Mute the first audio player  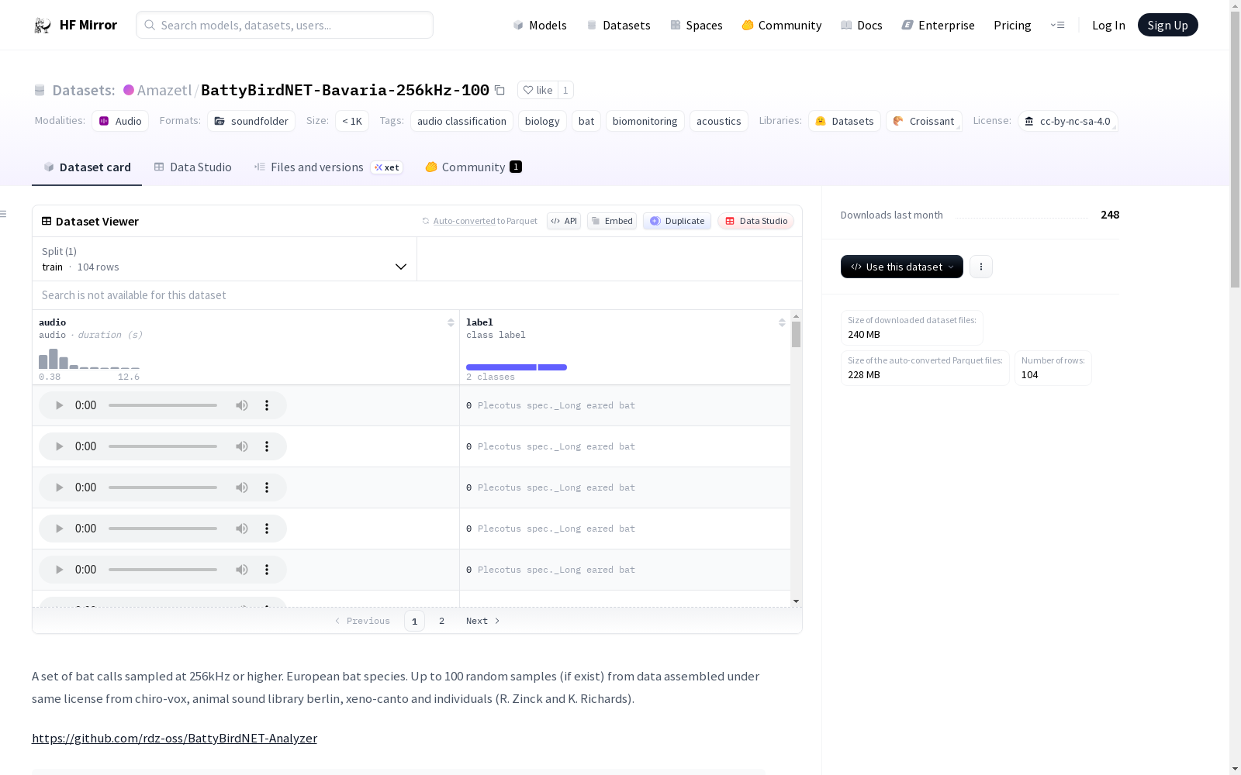pyautogui.click(x=242, y=405)
